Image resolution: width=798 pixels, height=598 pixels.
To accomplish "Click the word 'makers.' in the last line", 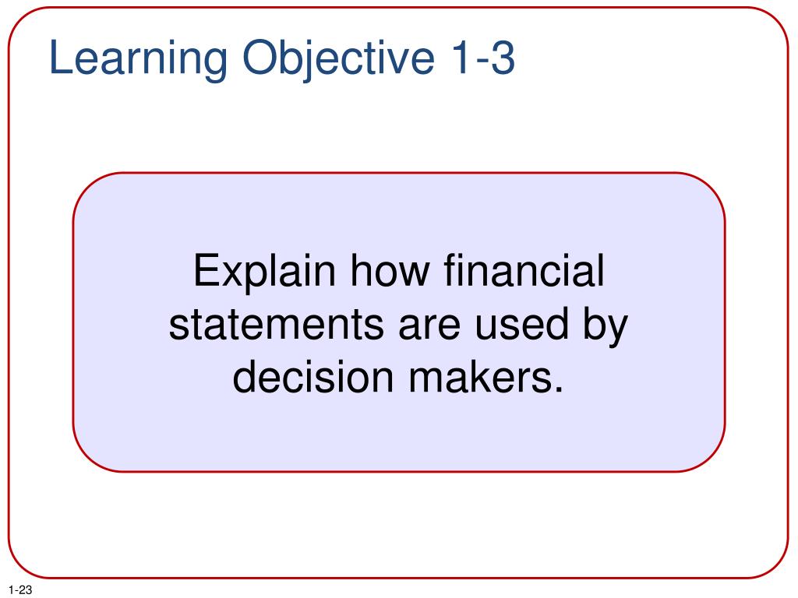I will tap(486, 377).
